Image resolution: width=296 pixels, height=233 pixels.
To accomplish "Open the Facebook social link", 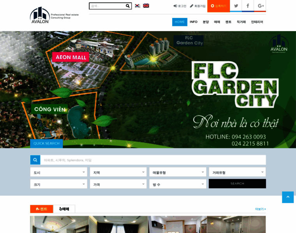I will 248,6.
